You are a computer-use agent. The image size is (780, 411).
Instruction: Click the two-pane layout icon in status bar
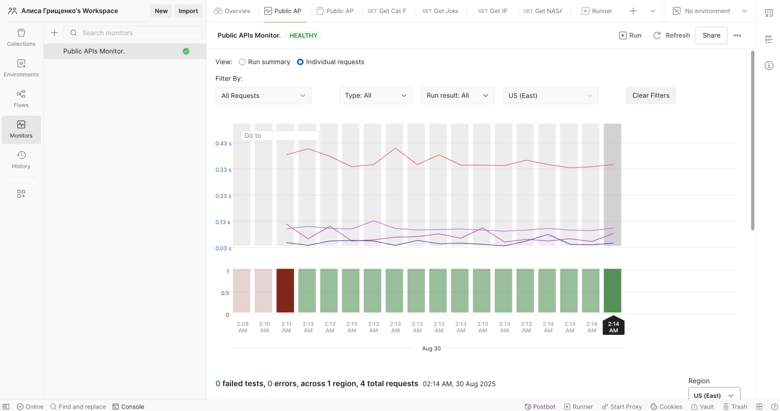(x=759, y=407)
